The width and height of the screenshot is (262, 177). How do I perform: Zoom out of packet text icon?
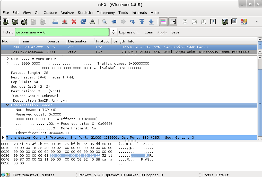click(x=194, y=22)
